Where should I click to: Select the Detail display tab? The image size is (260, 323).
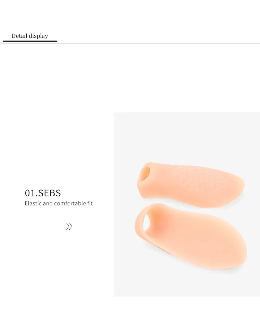click(30, 36)
